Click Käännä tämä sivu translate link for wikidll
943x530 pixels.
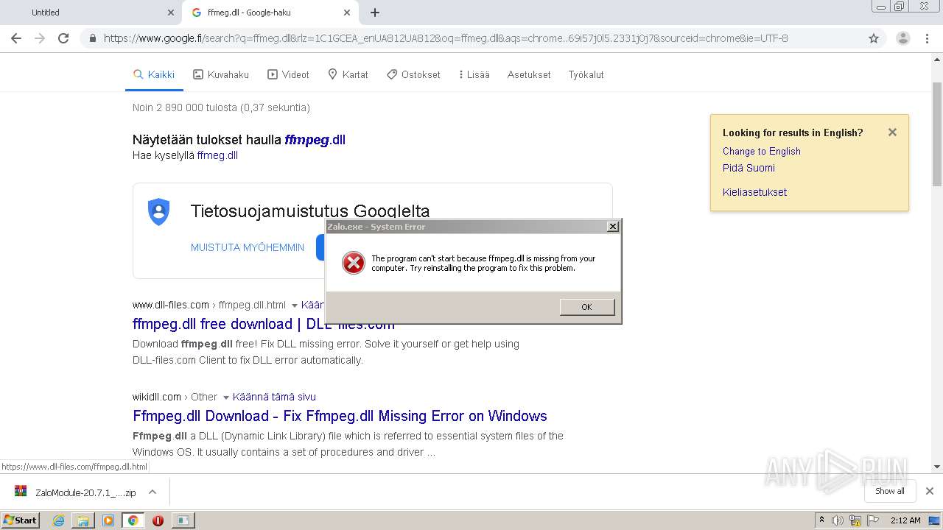coord(274,397)
